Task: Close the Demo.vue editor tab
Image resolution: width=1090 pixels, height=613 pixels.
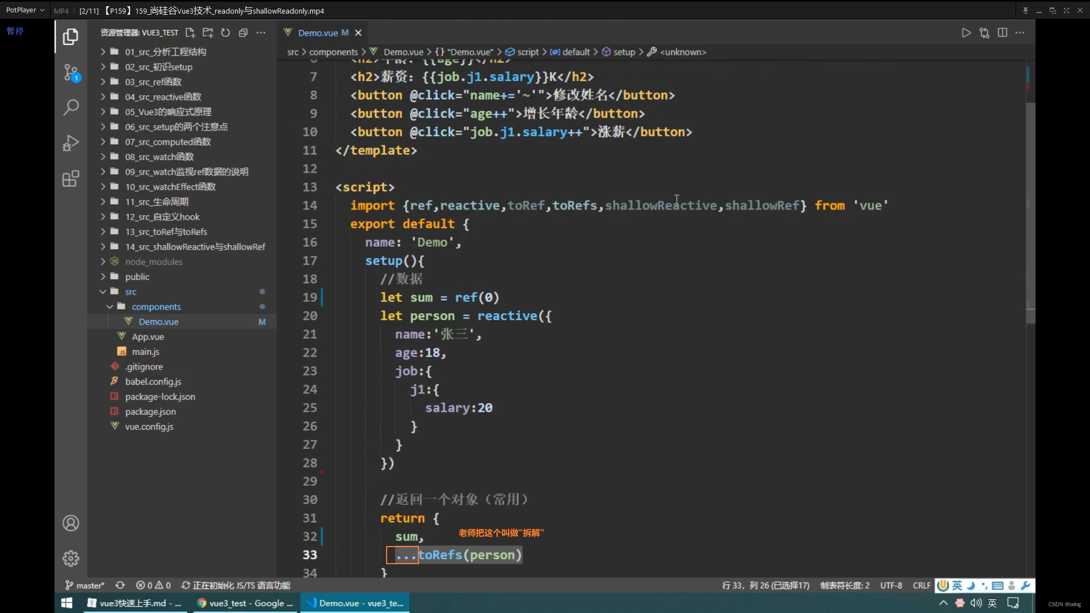Action: [358, 33]
